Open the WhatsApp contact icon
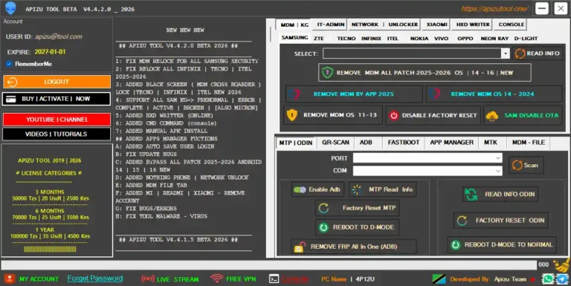This screenshot has height=286, width=571. pos(548,279)
